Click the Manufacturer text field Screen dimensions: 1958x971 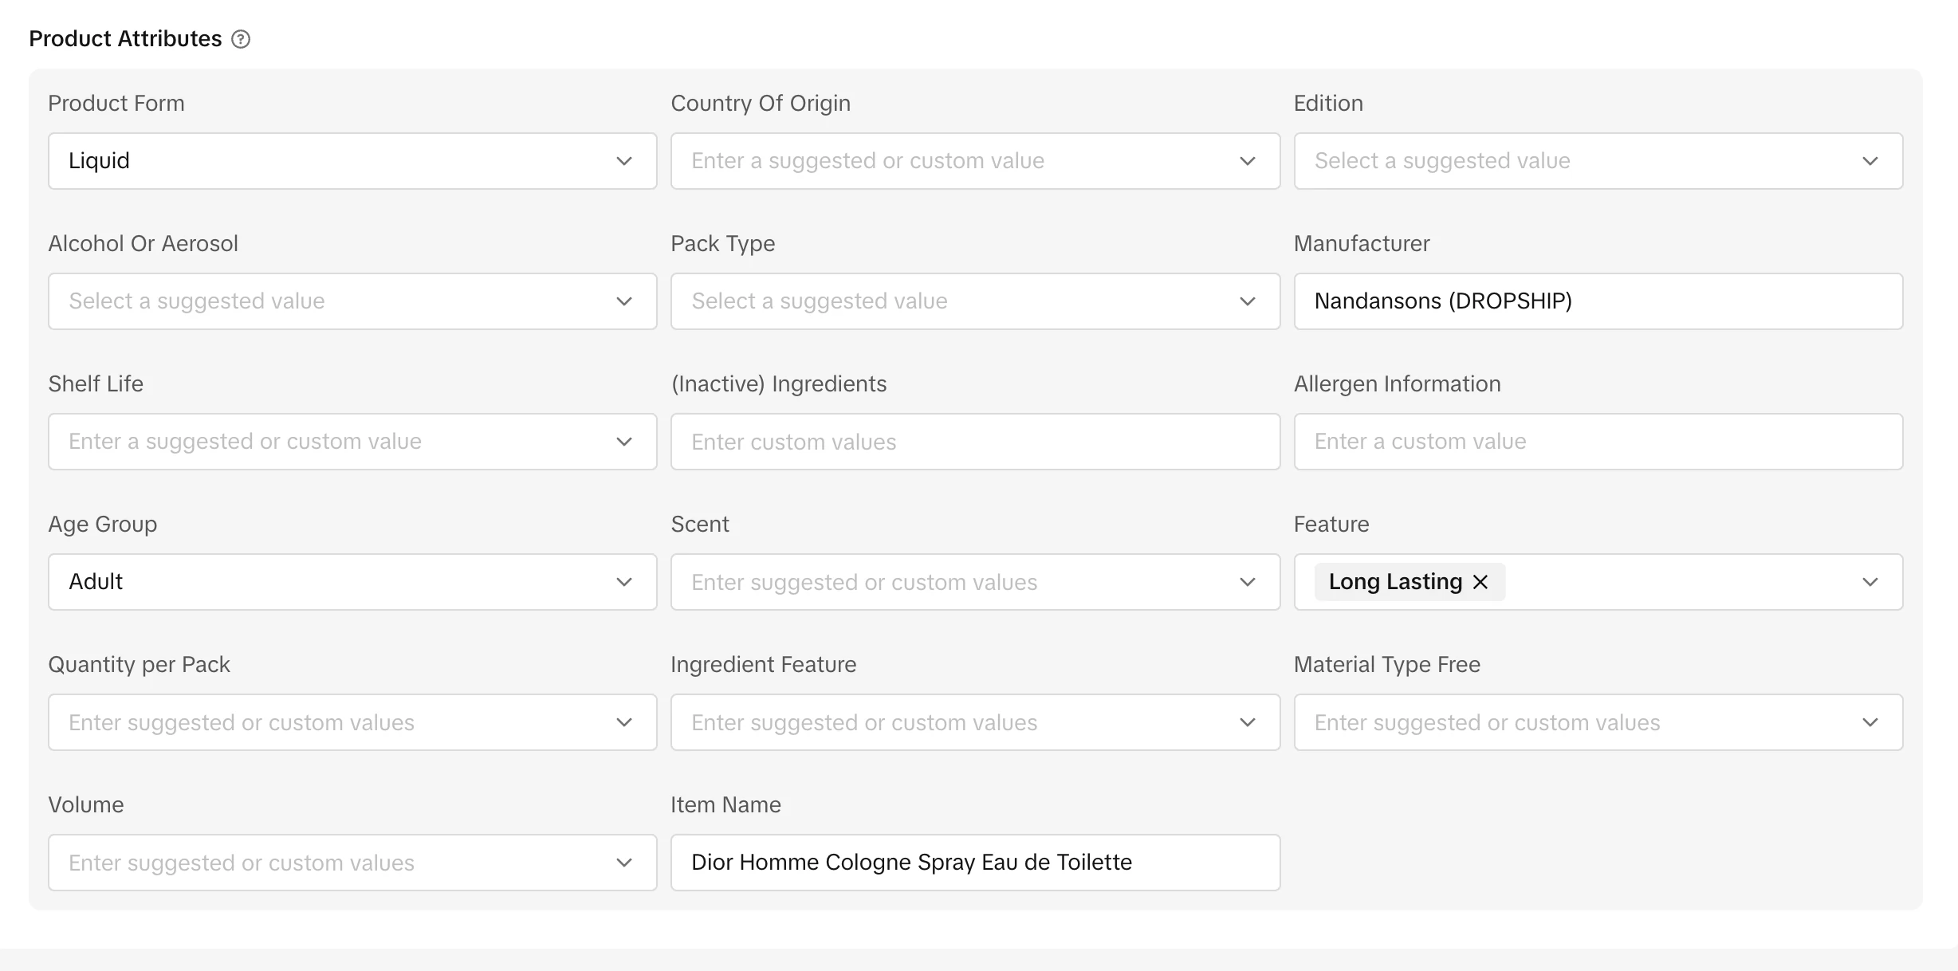pos(1598,301)
